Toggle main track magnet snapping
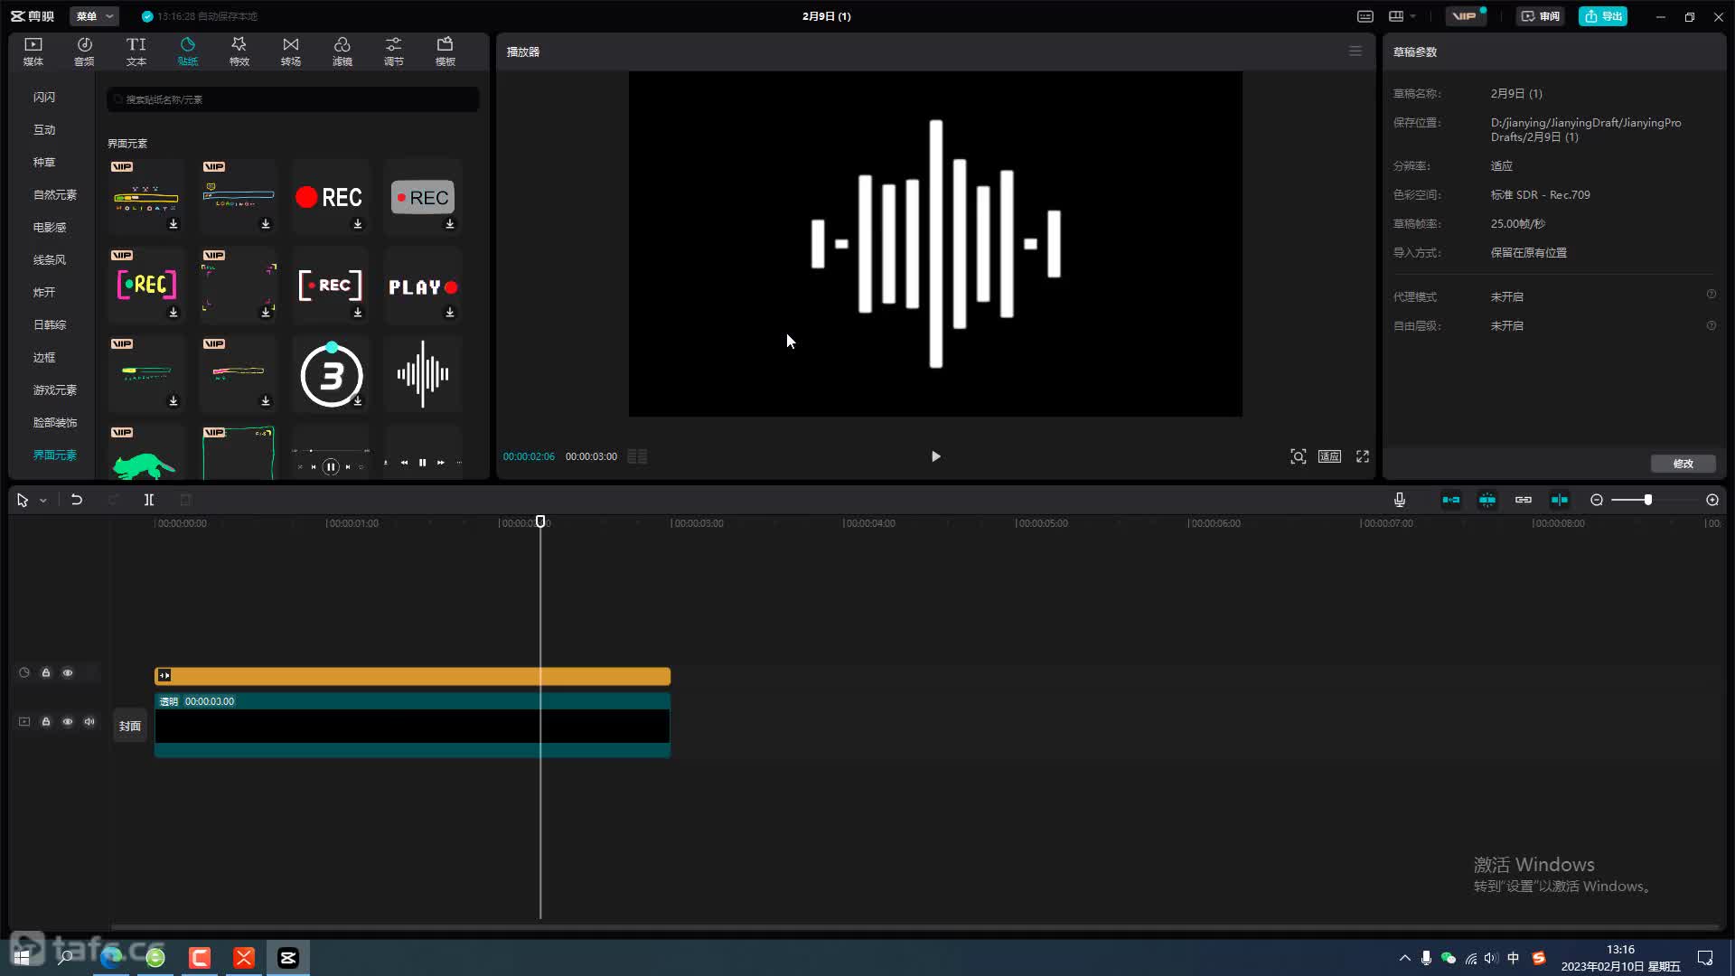Viewport: 1735px width, 976px height. (x=1451, y=500)
